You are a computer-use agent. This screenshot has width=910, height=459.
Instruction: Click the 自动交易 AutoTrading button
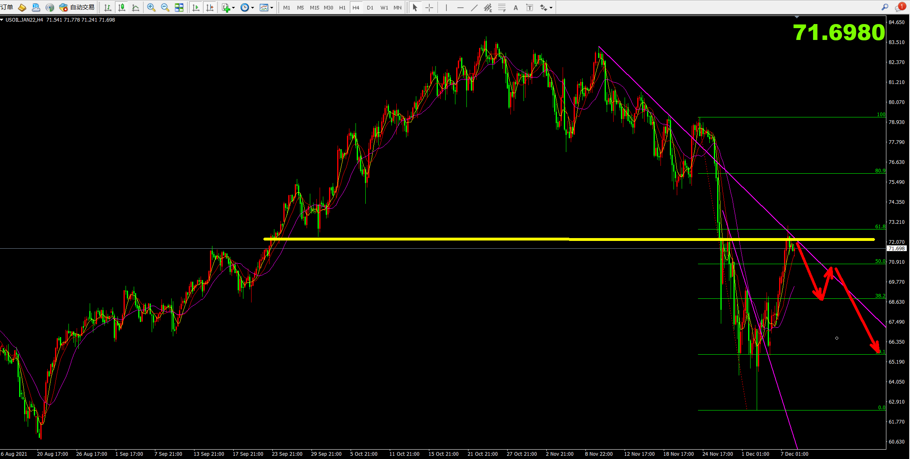77,7
